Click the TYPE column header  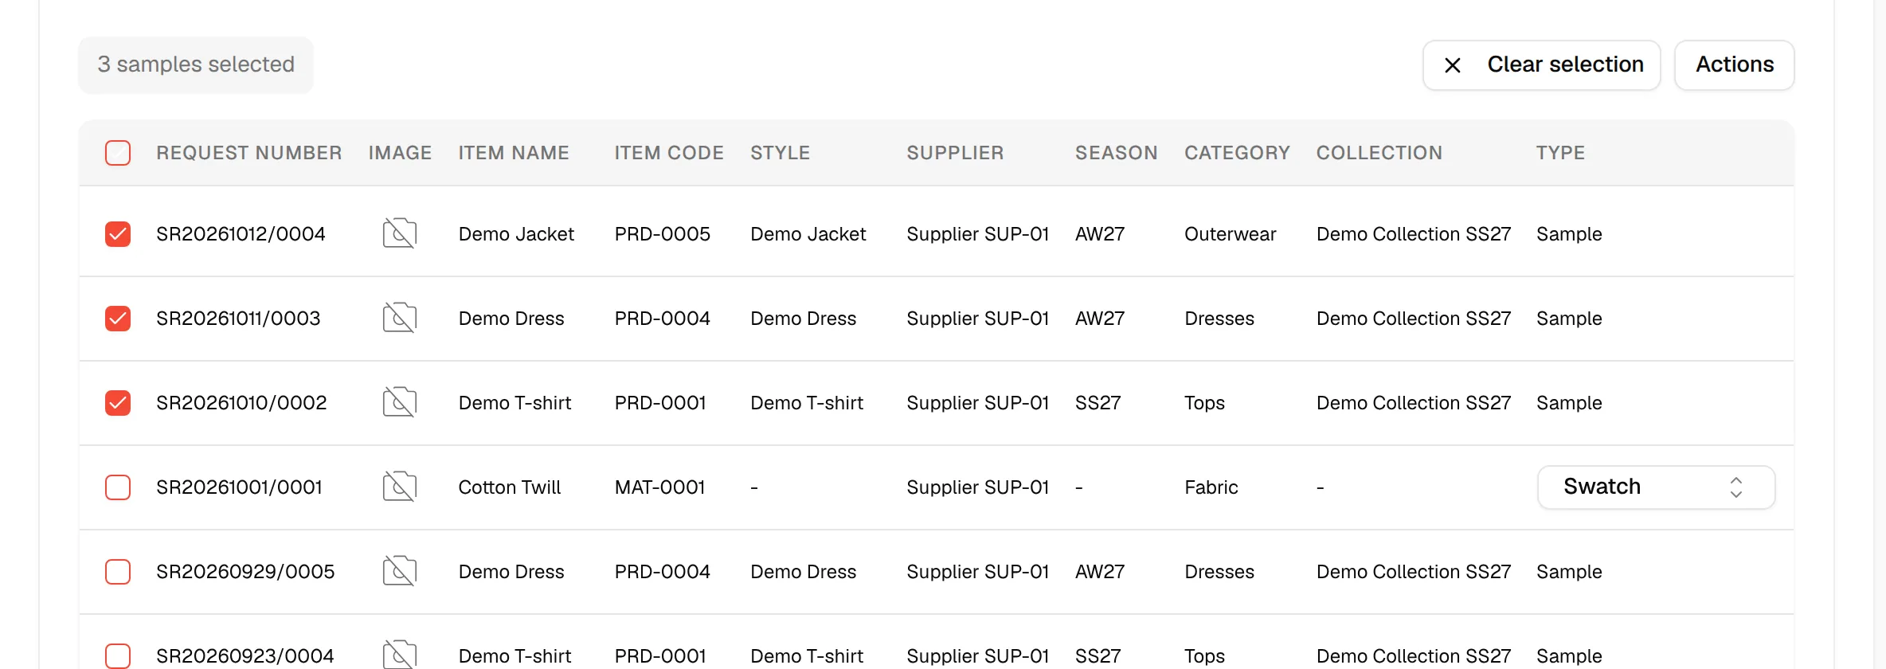tap(1560, 153)
